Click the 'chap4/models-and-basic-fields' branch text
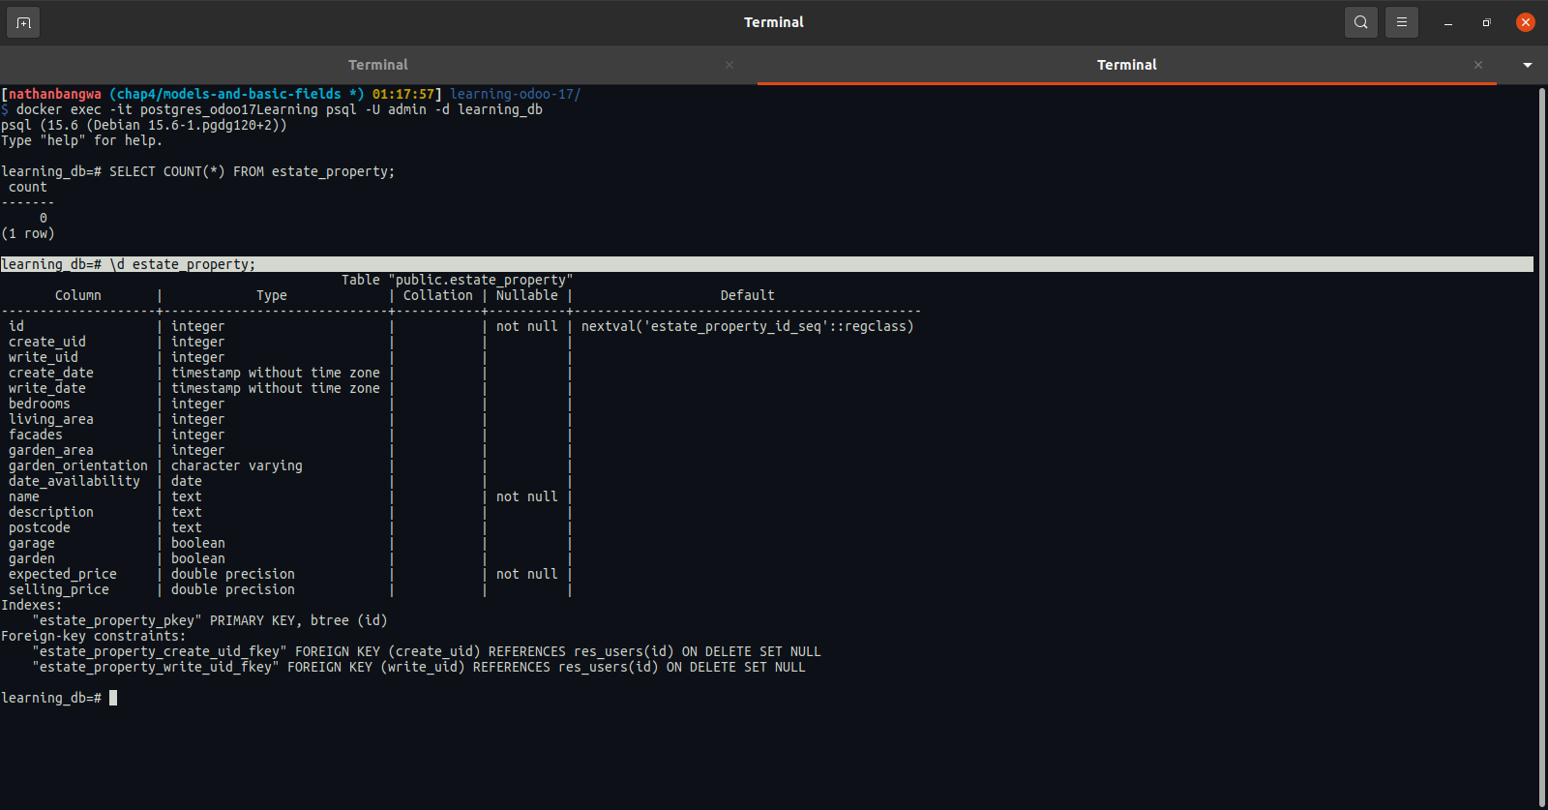 tap(229, 94)
